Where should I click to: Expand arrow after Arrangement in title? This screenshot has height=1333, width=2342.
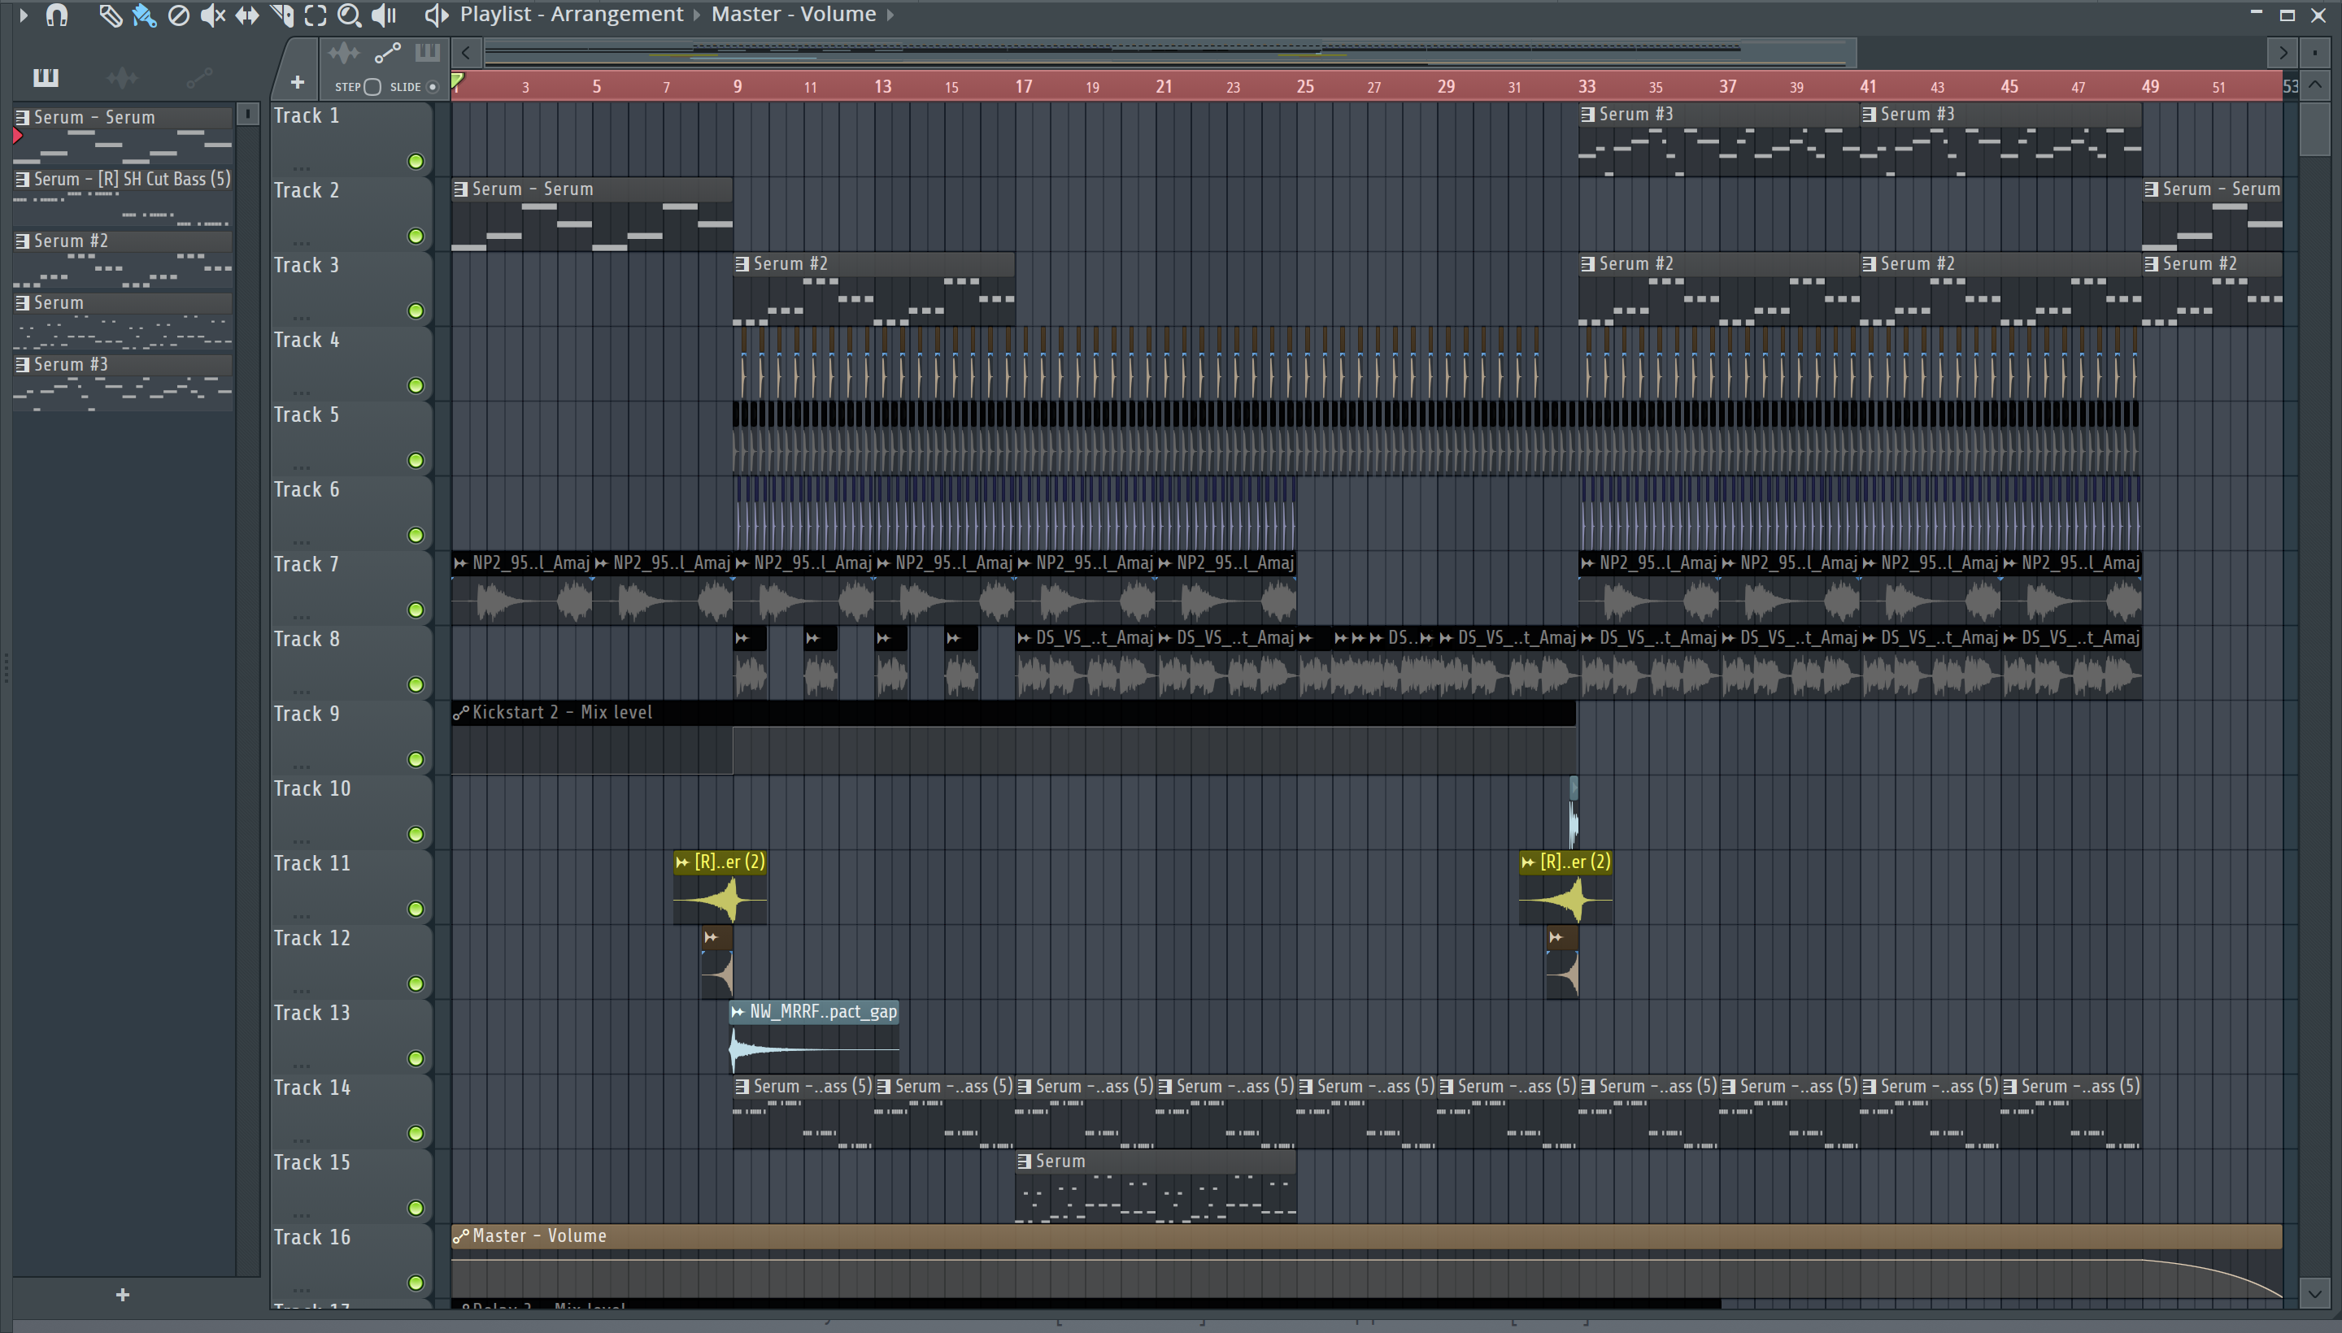pos(697,15)
